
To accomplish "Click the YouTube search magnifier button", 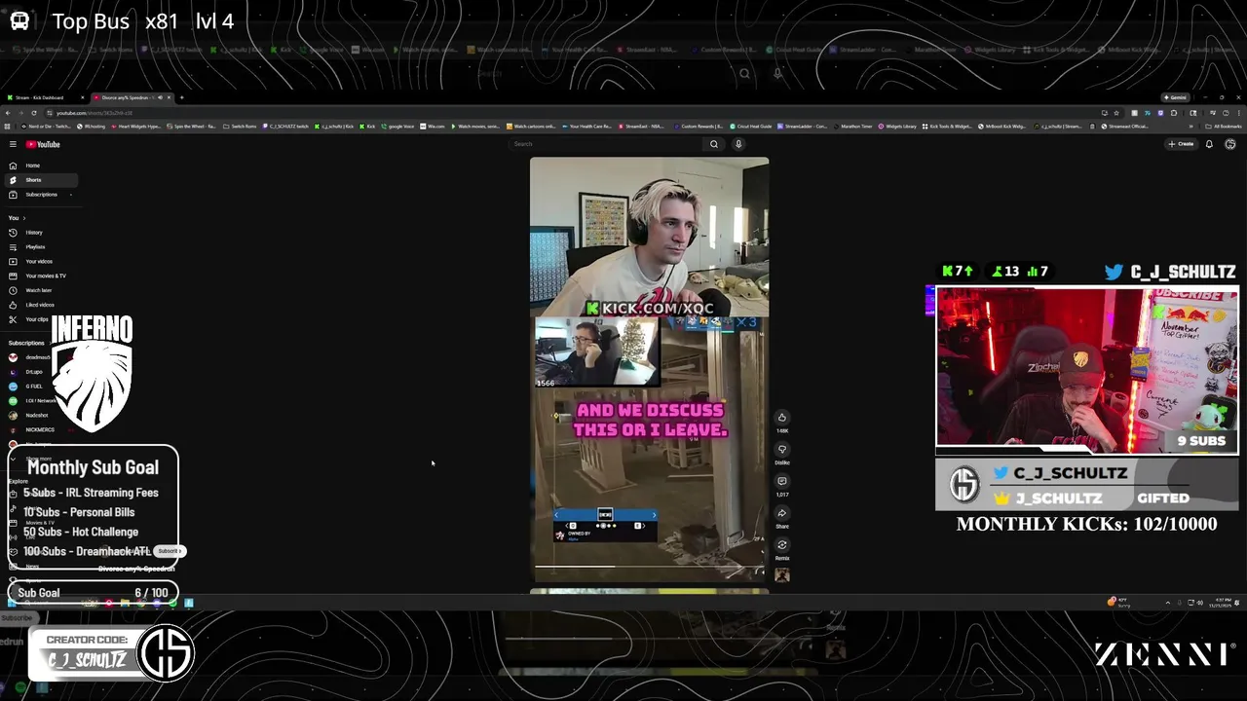I will 714,144.
